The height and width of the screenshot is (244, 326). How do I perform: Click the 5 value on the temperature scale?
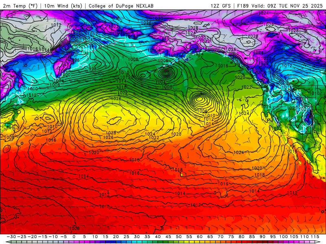coord(84,237)
